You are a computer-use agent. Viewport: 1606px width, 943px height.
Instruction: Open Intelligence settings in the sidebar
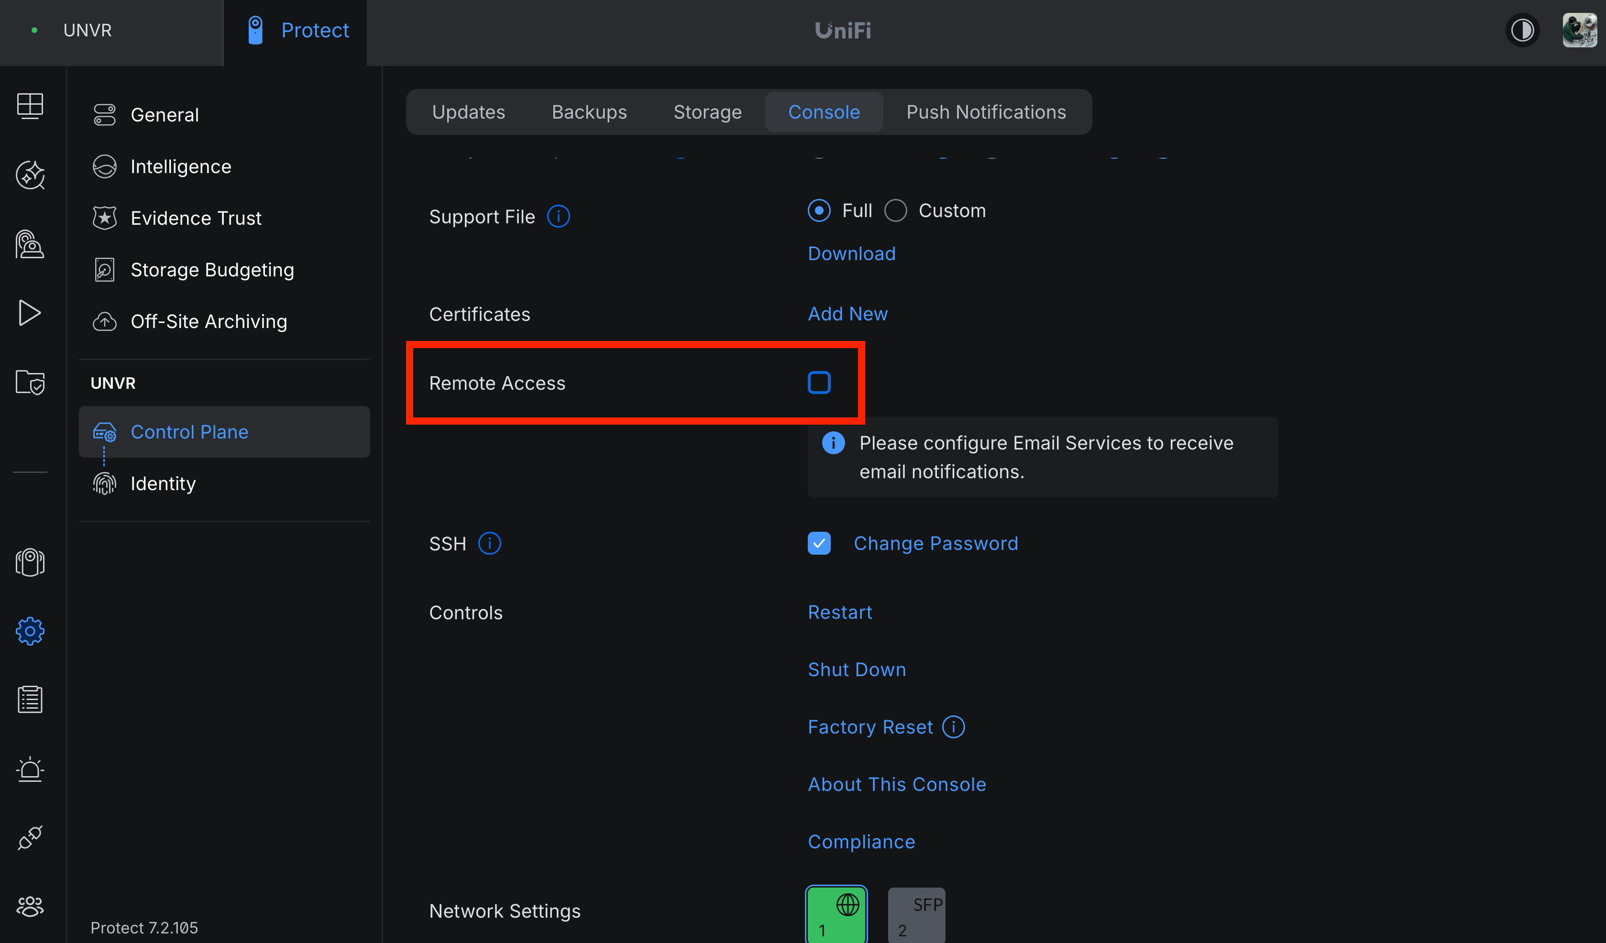[224, 166]
